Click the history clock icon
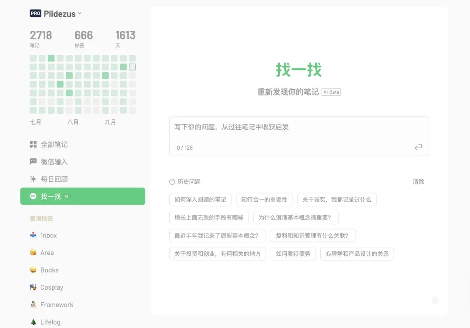 click(172, 182)
